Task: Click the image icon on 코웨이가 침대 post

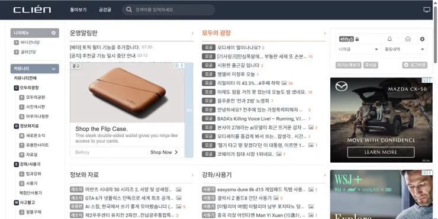Action: click(279, 154)
